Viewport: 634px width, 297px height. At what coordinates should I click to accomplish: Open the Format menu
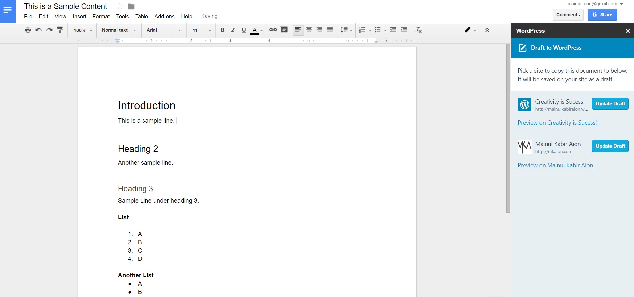[101, 16]
